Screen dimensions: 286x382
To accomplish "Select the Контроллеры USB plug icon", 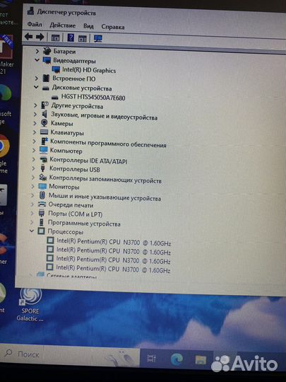I will point(43,168).
